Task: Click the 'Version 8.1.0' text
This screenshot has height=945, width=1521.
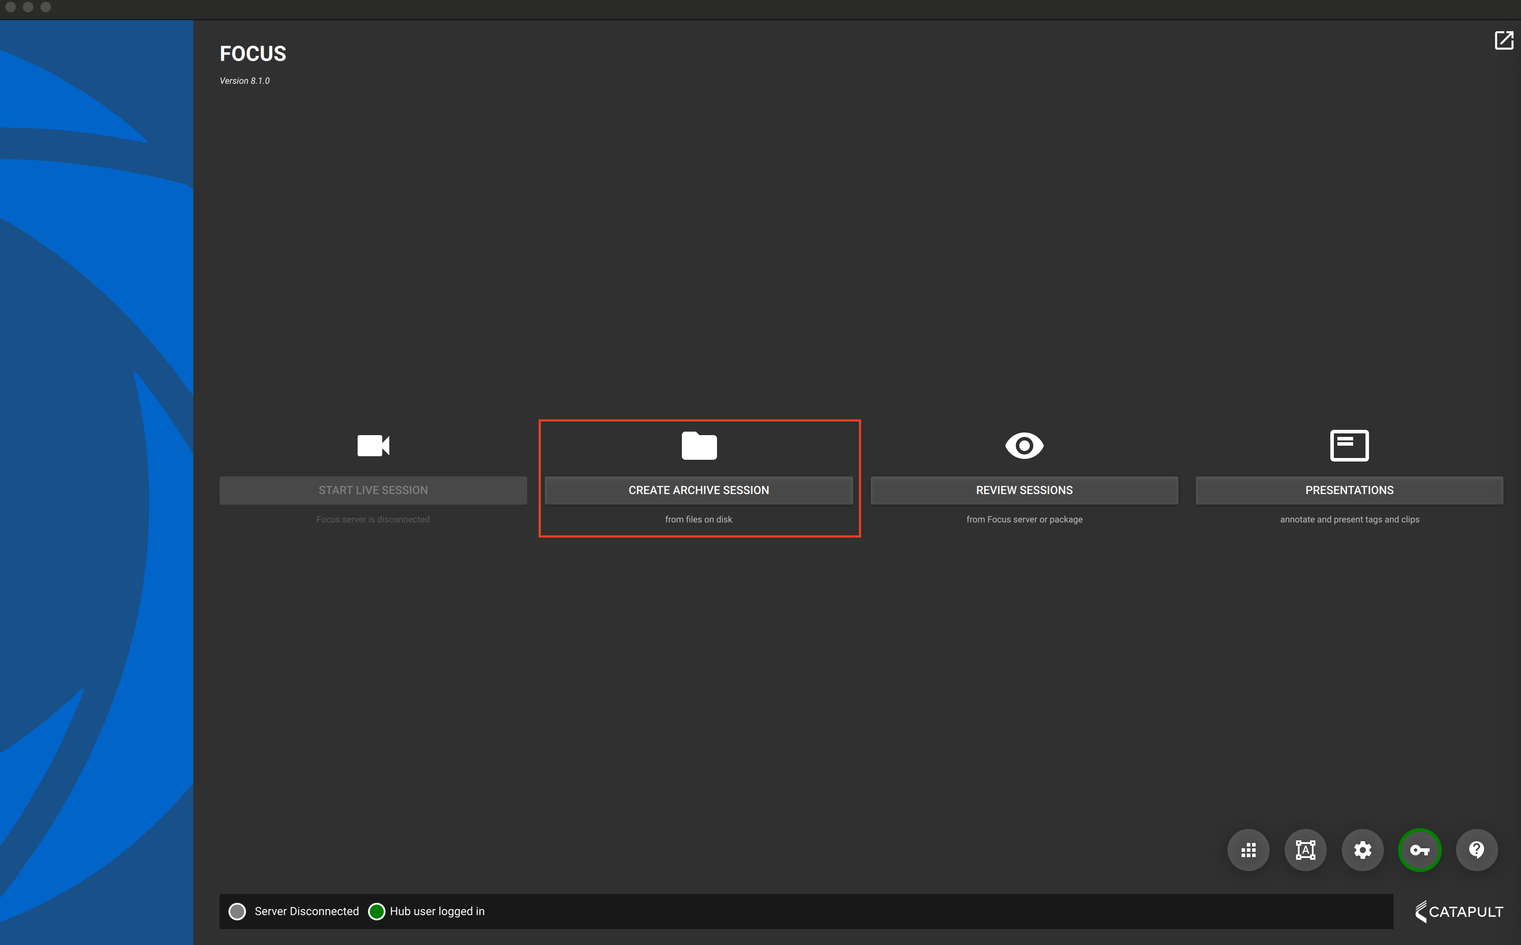Action: (x=245, y=81)
